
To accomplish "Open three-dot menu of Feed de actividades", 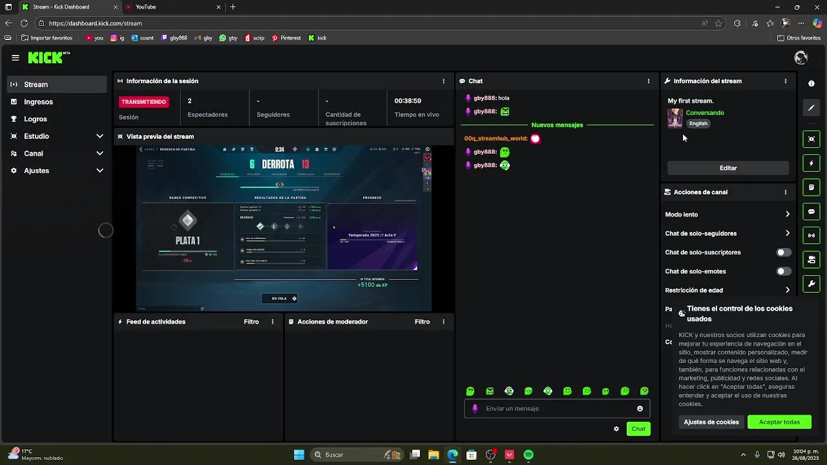I will (x=273, y=322).
